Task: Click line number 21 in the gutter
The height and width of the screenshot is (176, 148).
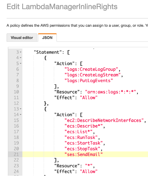Action: click(16, 154)
